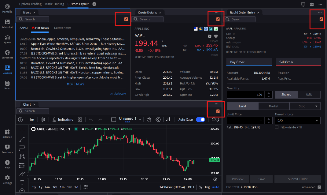Open the 1m interval selector
Screen dimensions: 327x195
coord(32,120)
